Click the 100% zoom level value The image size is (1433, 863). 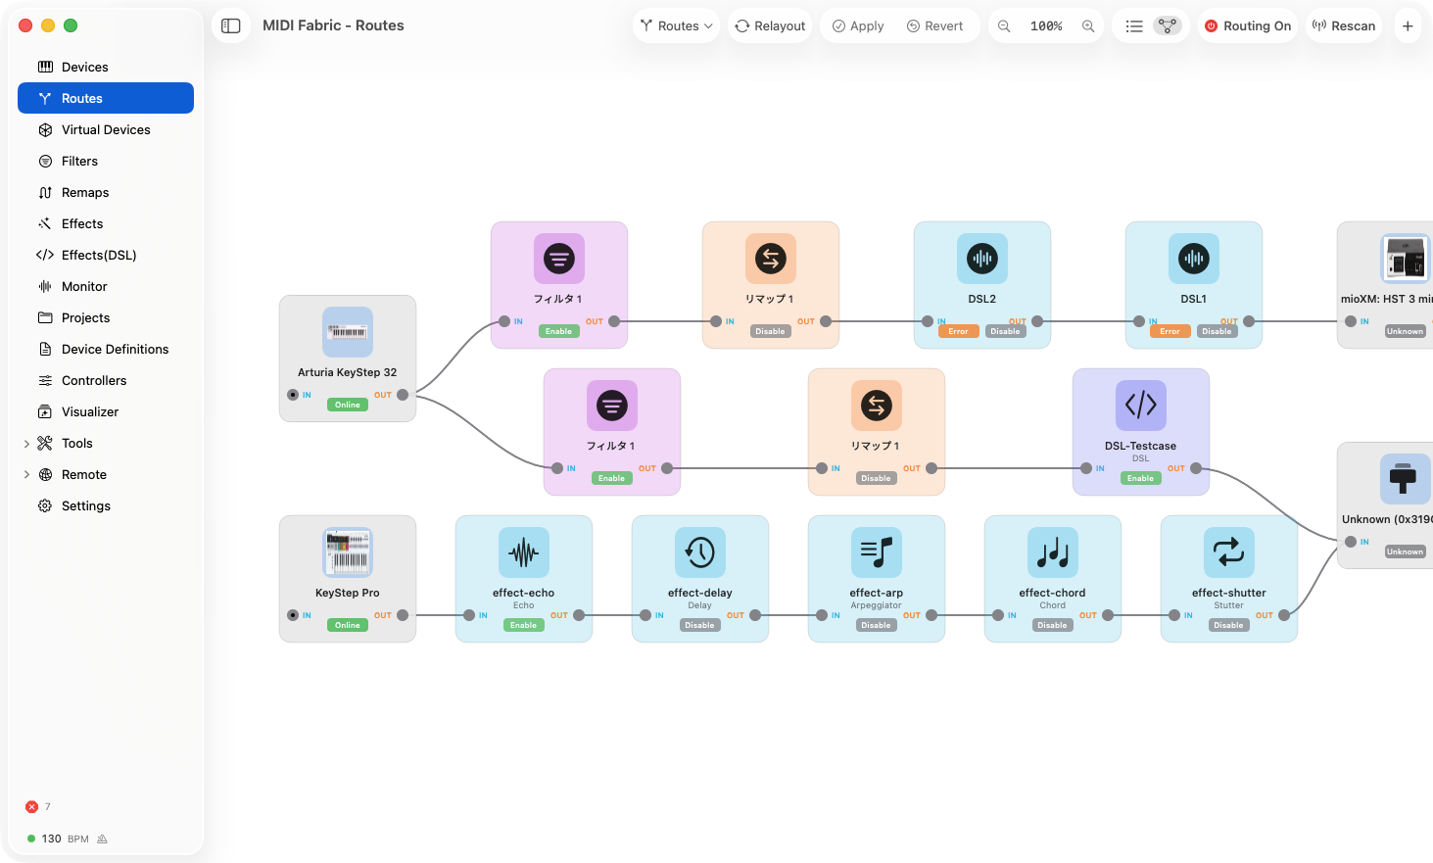click(x=1046, y=26)
